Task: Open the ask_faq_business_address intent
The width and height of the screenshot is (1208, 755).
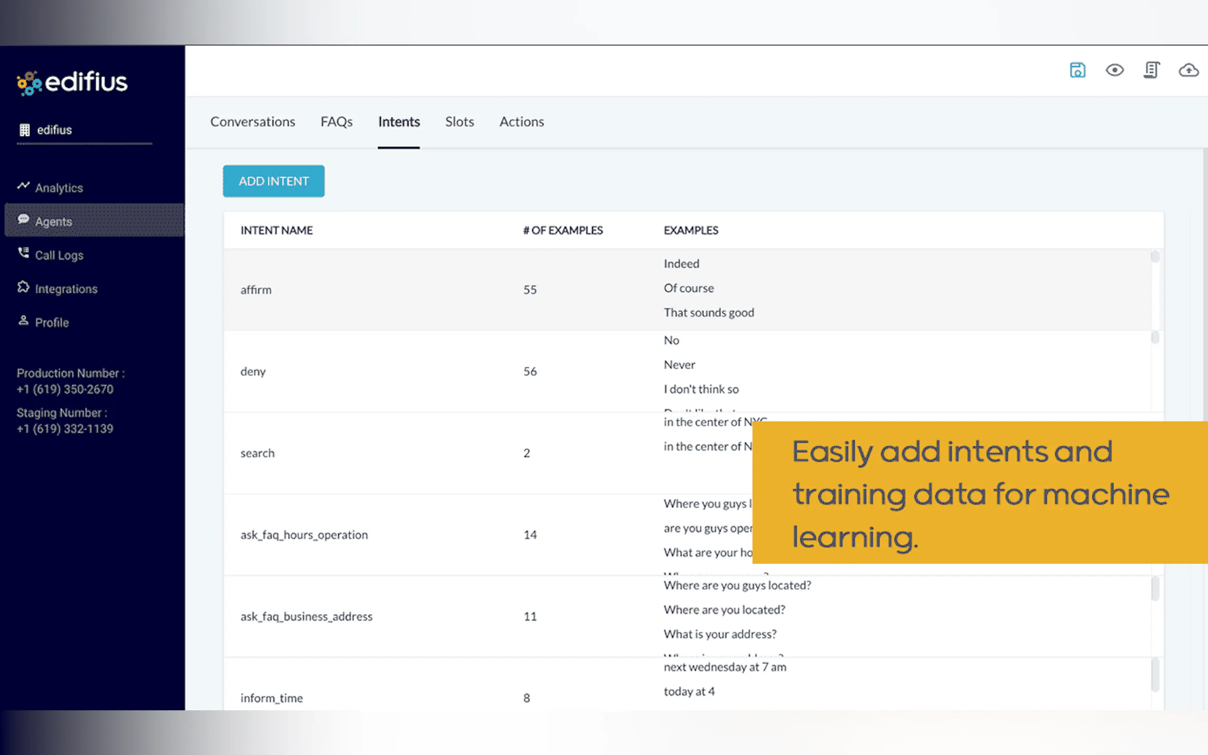Action: coord(306,616)
